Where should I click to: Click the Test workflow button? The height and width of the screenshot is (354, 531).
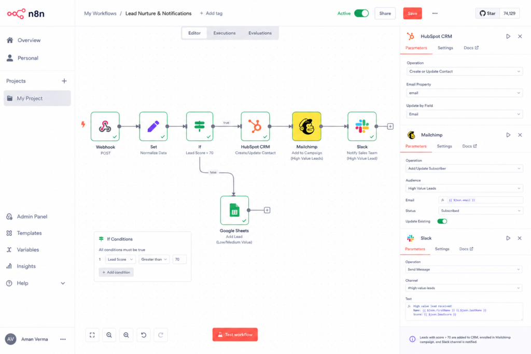(x=235, y=334)
